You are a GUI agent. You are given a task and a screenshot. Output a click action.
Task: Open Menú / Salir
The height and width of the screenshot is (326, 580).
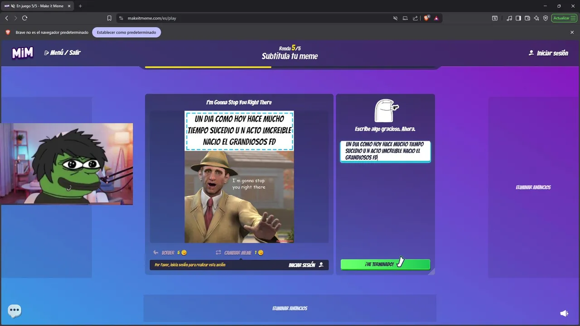[x=63, y=53]
